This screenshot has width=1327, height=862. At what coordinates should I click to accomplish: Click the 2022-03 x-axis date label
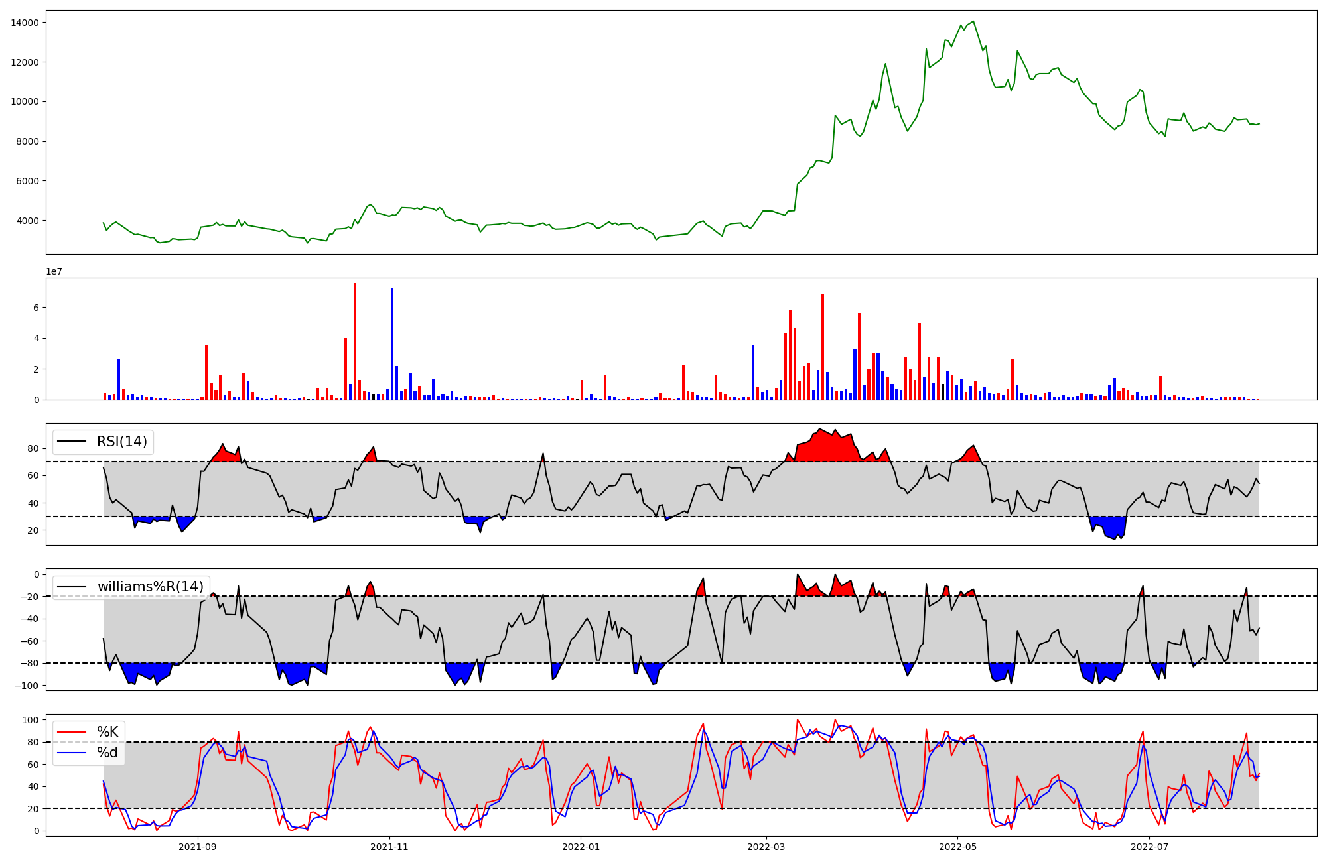766,847
